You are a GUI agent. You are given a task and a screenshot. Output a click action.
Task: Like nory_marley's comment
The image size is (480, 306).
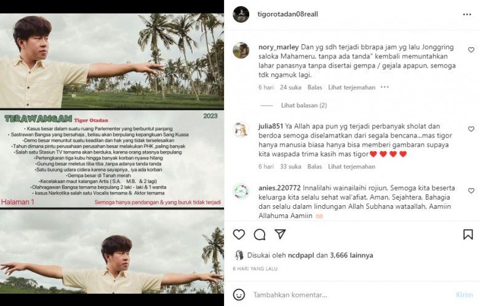(x=471, y=50)
